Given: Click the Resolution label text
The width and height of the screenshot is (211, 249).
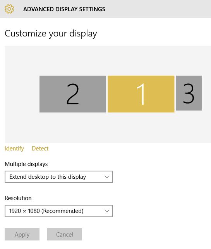Looking at the screenshot, I should point(18,198).
